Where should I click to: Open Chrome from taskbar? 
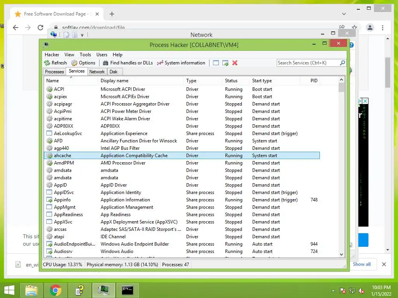click(55, 290)
